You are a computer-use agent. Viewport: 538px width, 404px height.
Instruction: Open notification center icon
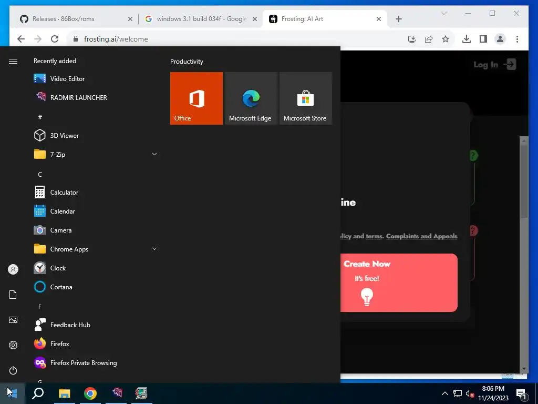click(522, 394)
